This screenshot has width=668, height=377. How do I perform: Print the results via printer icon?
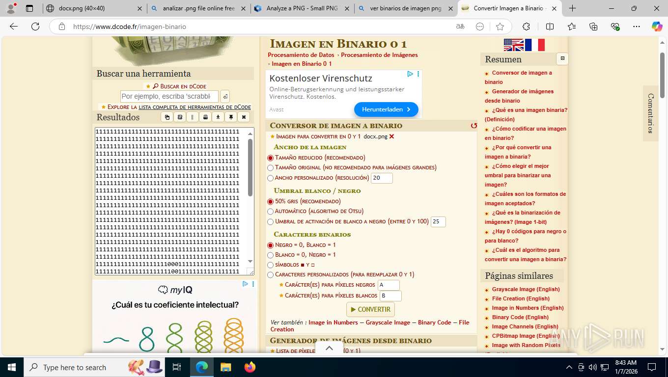206,117
